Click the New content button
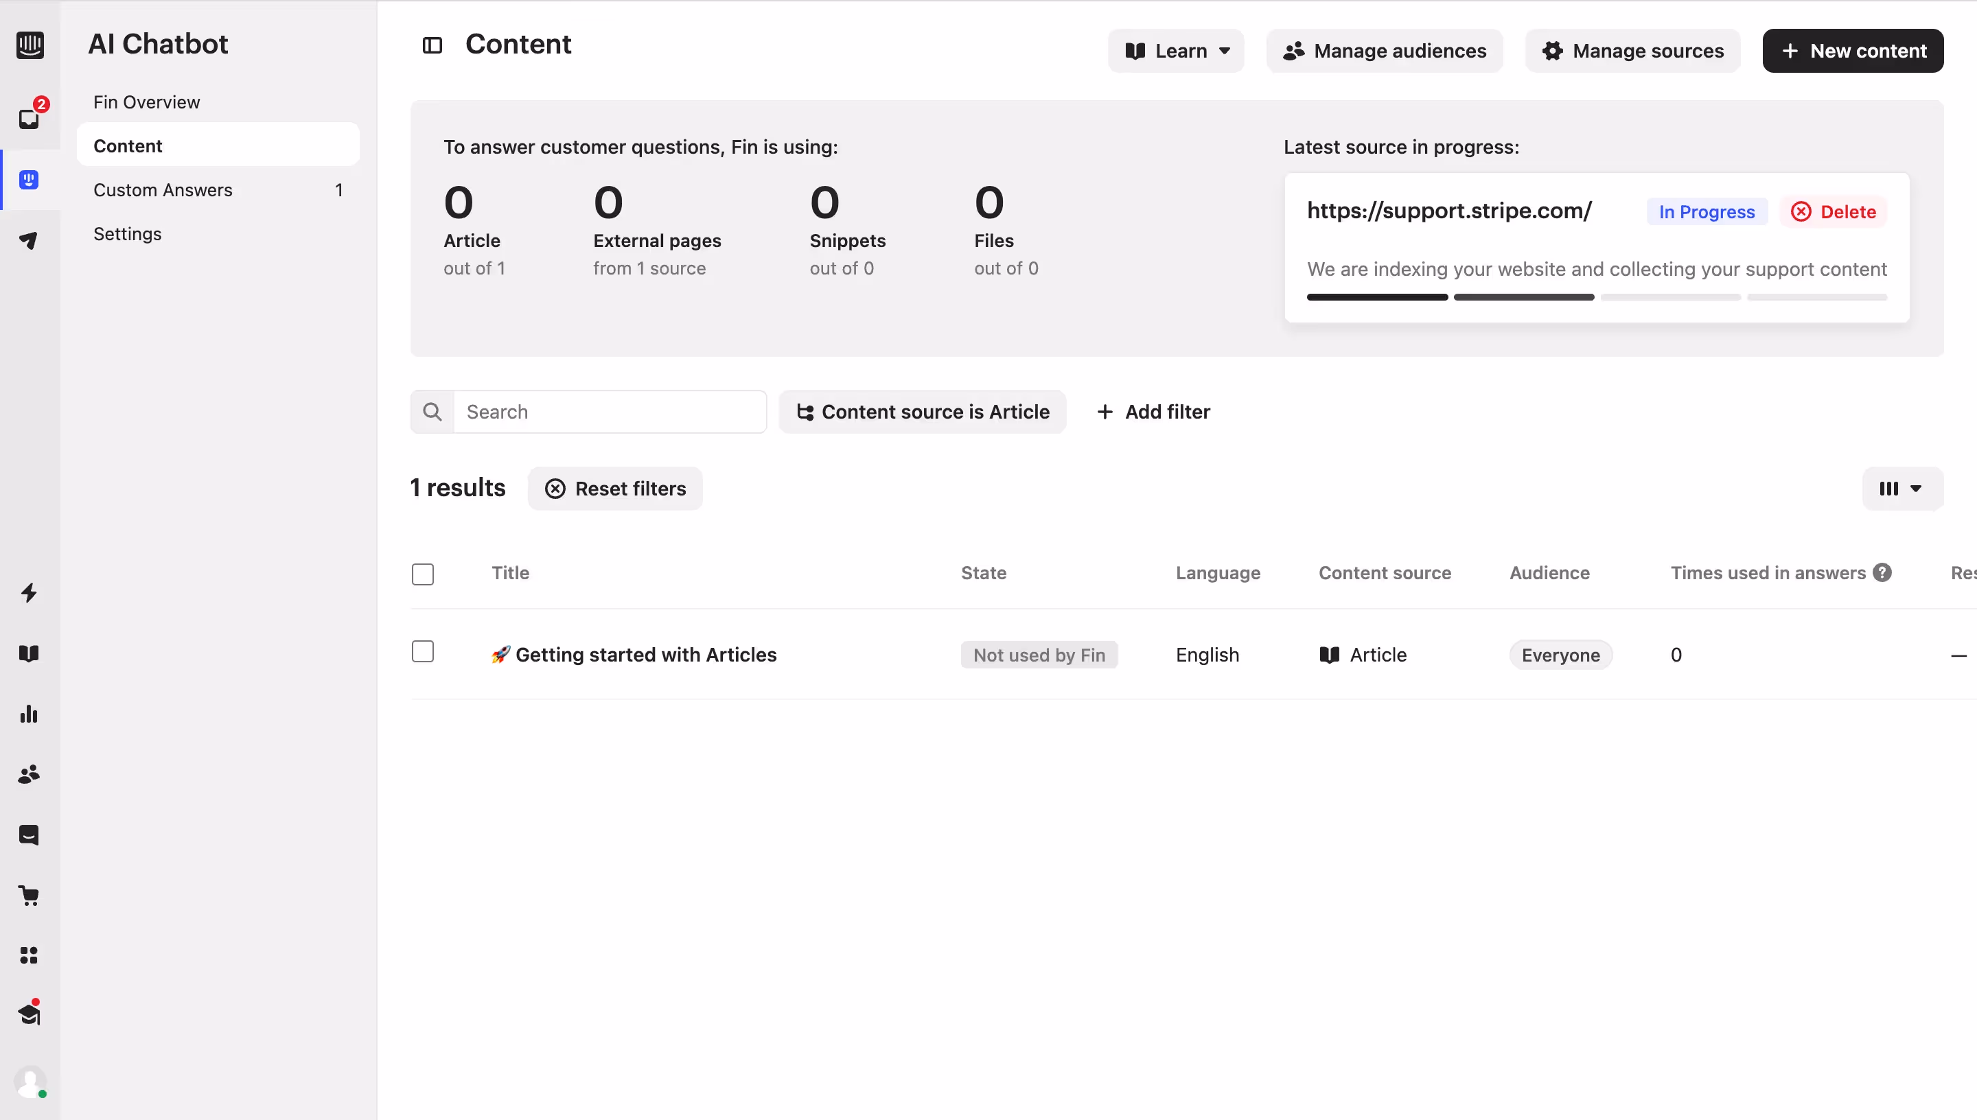This screenshot has width=1977, height=1120. [1852, 50]
